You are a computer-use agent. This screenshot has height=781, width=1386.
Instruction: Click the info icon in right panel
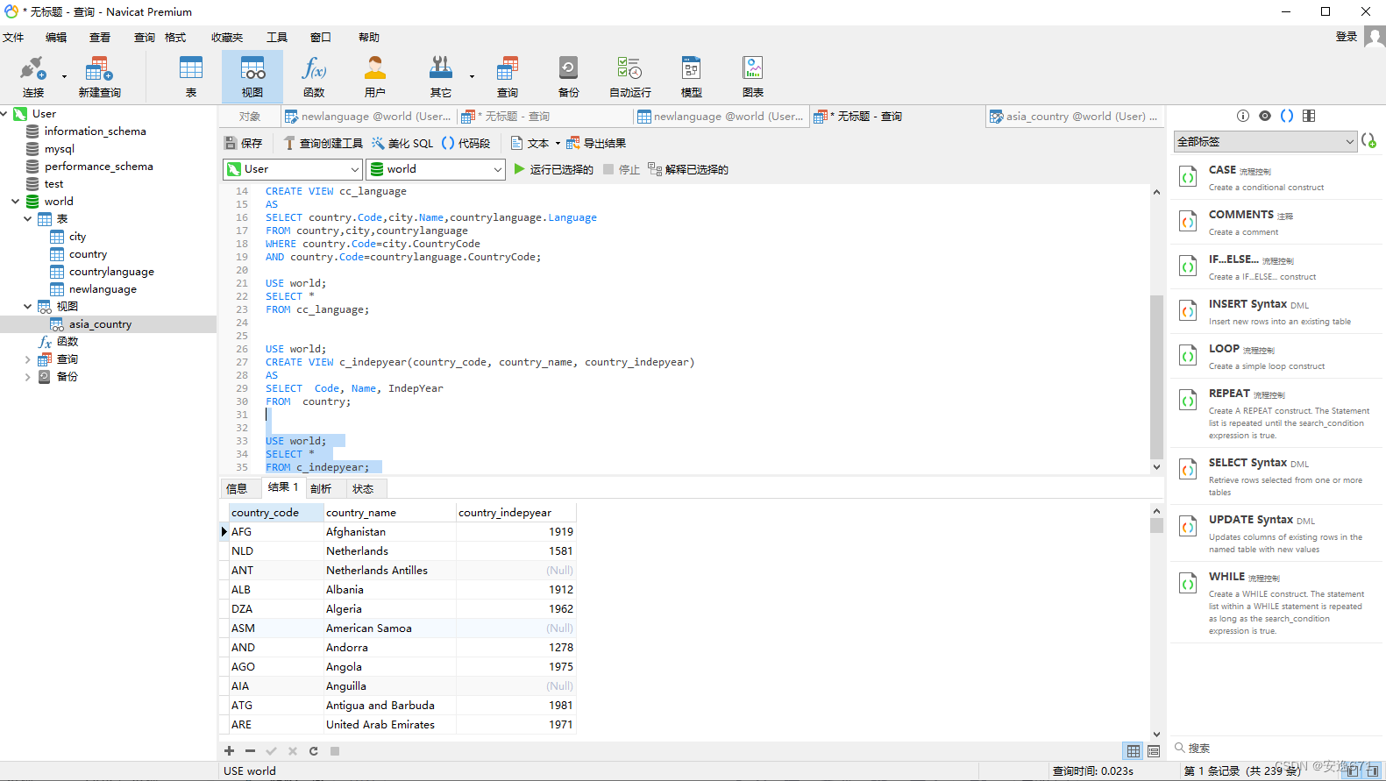[x=1242, y=116]
